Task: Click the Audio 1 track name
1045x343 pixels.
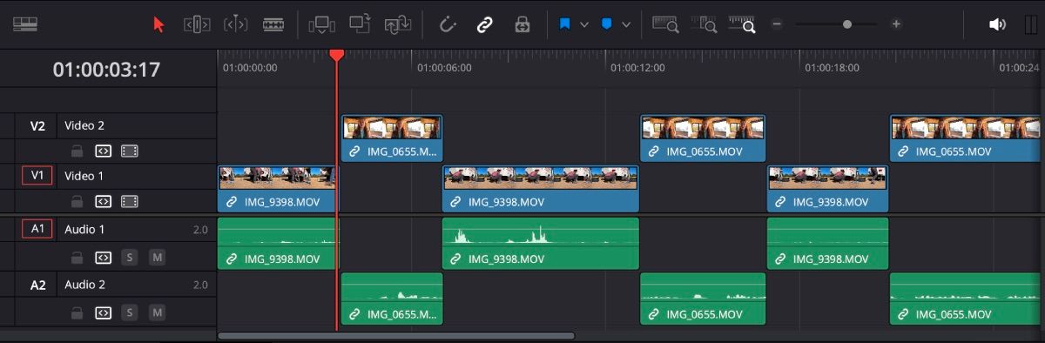Action: click(x=84, y=230)
